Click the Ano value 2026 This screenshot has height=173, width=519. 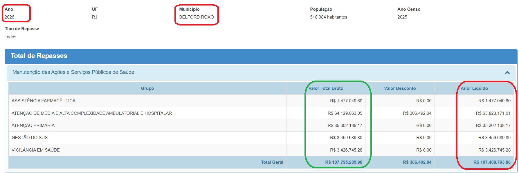coord(10,17)
